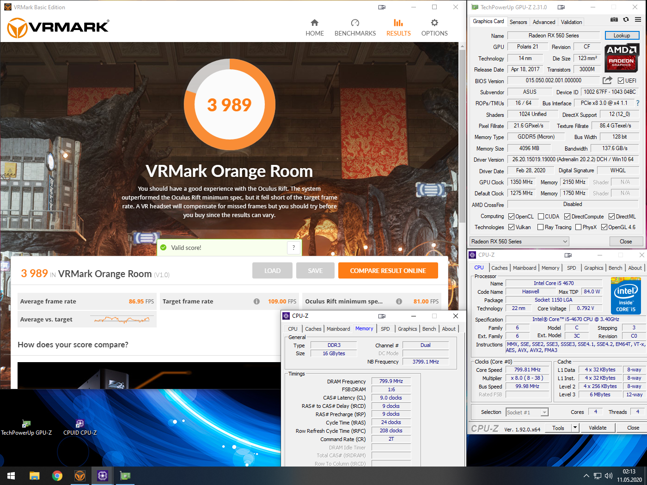
Task: Click the SAVE button in VRMark
Action: tap(315, 271)
